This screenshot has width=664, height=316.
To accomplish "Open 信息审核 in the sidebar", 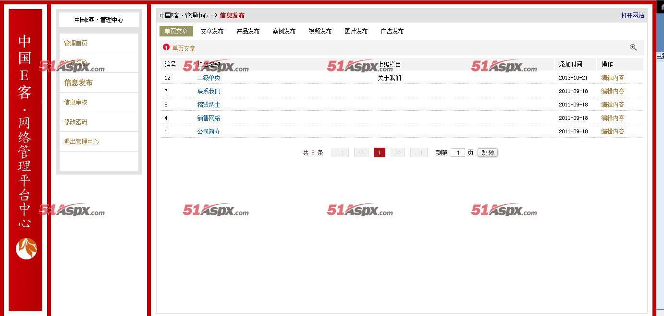I will point(76,102).
